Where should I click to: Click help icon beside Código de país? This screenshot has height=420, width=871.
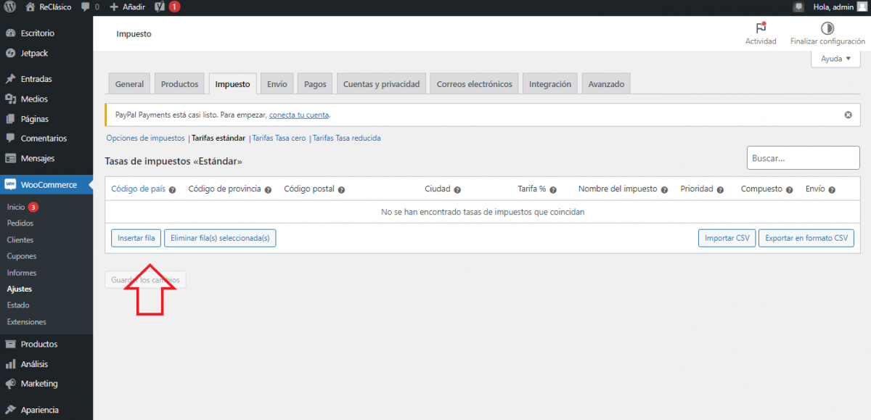point(173,189)
